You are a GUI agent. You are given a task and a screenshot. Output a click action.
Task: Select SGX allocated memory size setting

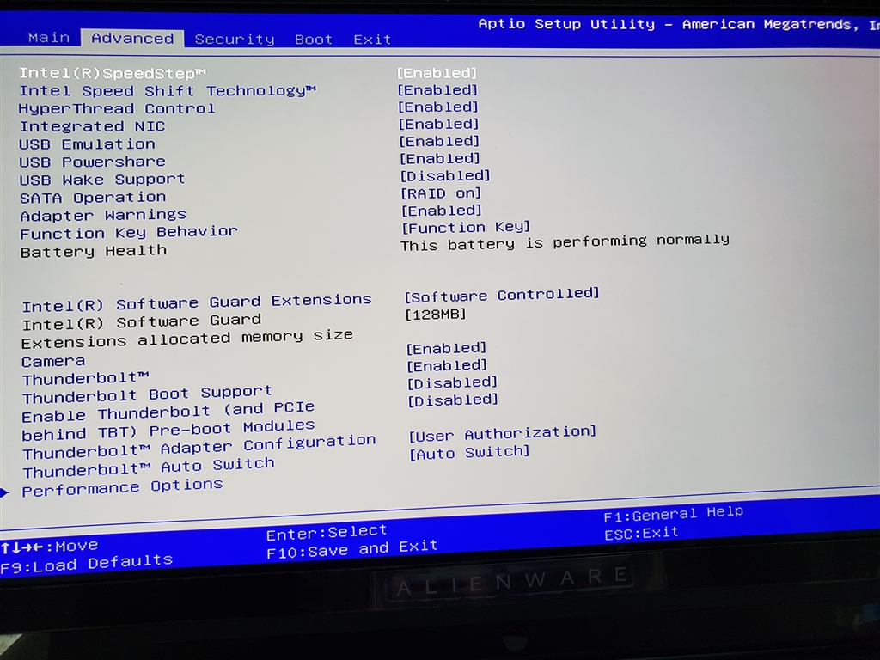coord(187,331)
